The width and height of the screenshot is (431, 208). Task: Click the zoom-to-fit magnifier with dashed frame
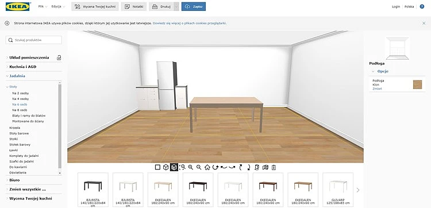(x=182, y=167)
